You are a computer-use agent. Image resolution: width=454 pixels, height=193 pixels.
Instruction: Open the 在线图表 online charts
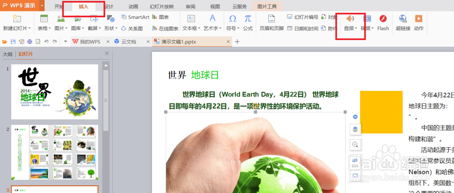[x=165, y=28]
